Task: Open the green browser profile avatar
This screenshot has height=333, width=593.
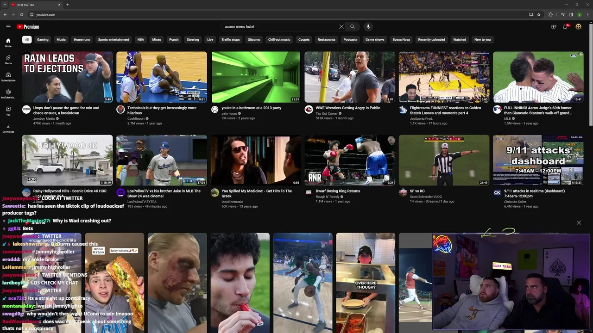Action: tap(579, 14)
